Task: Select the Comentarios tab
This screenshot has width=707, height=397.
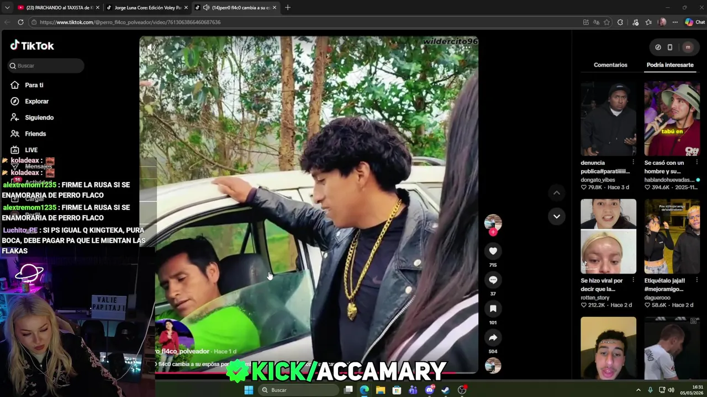Action: (x=610, y=65)
